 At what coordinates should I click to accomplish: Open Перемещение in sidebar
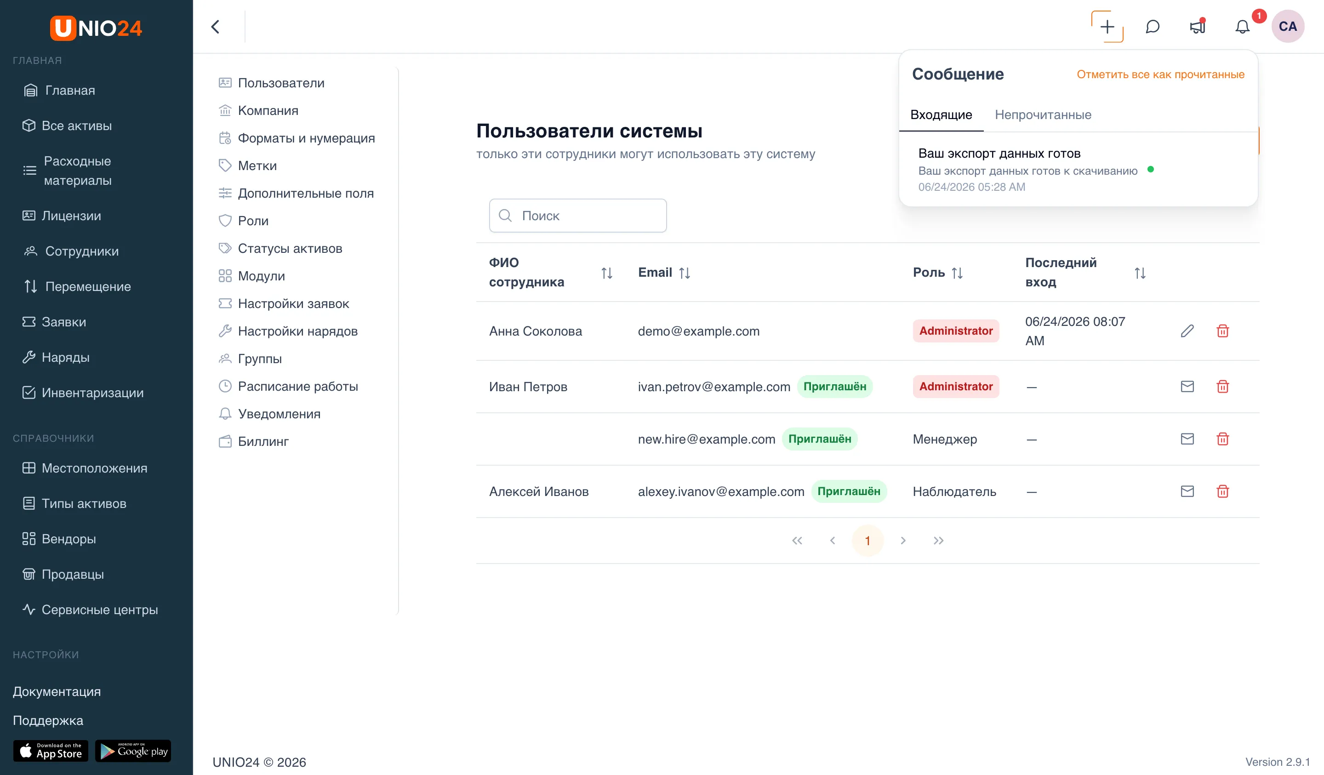[x=77, y=286]
